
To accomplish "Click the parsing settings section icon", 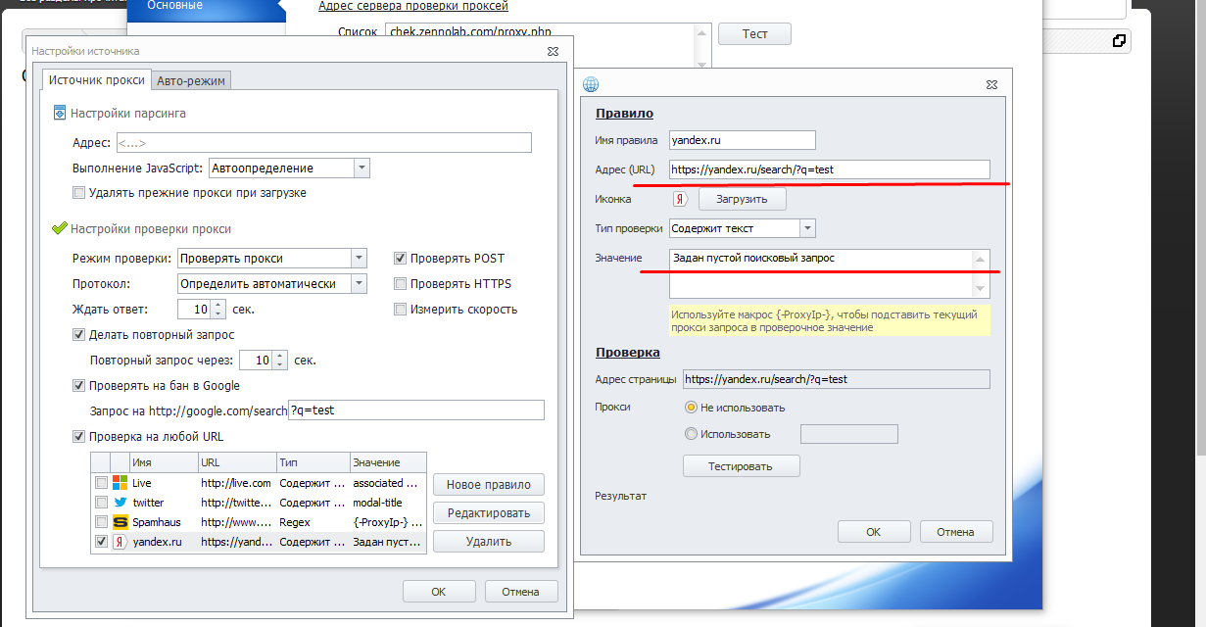I will pos(60,113).
